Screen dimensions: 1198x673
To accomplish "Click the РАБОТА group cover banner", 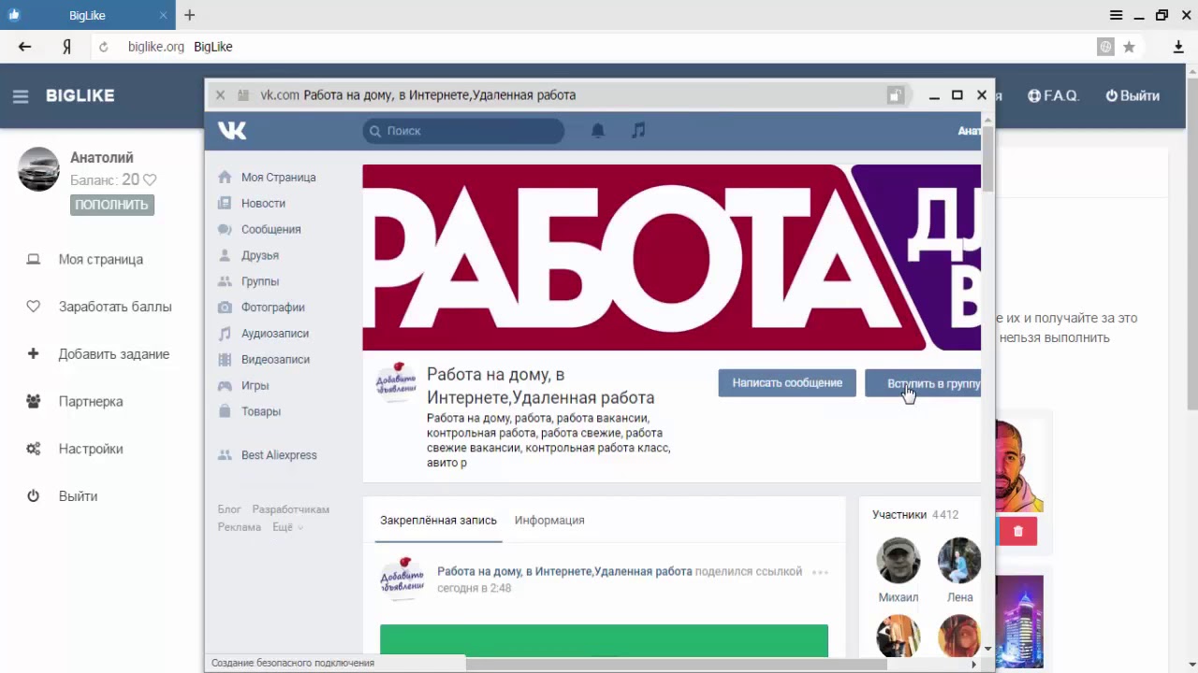I will tap(671, 258).
